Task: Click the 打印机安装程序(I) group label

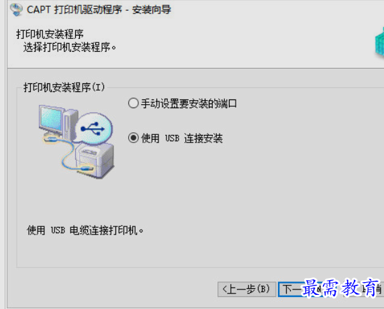Action: click(x=64, y=87)
